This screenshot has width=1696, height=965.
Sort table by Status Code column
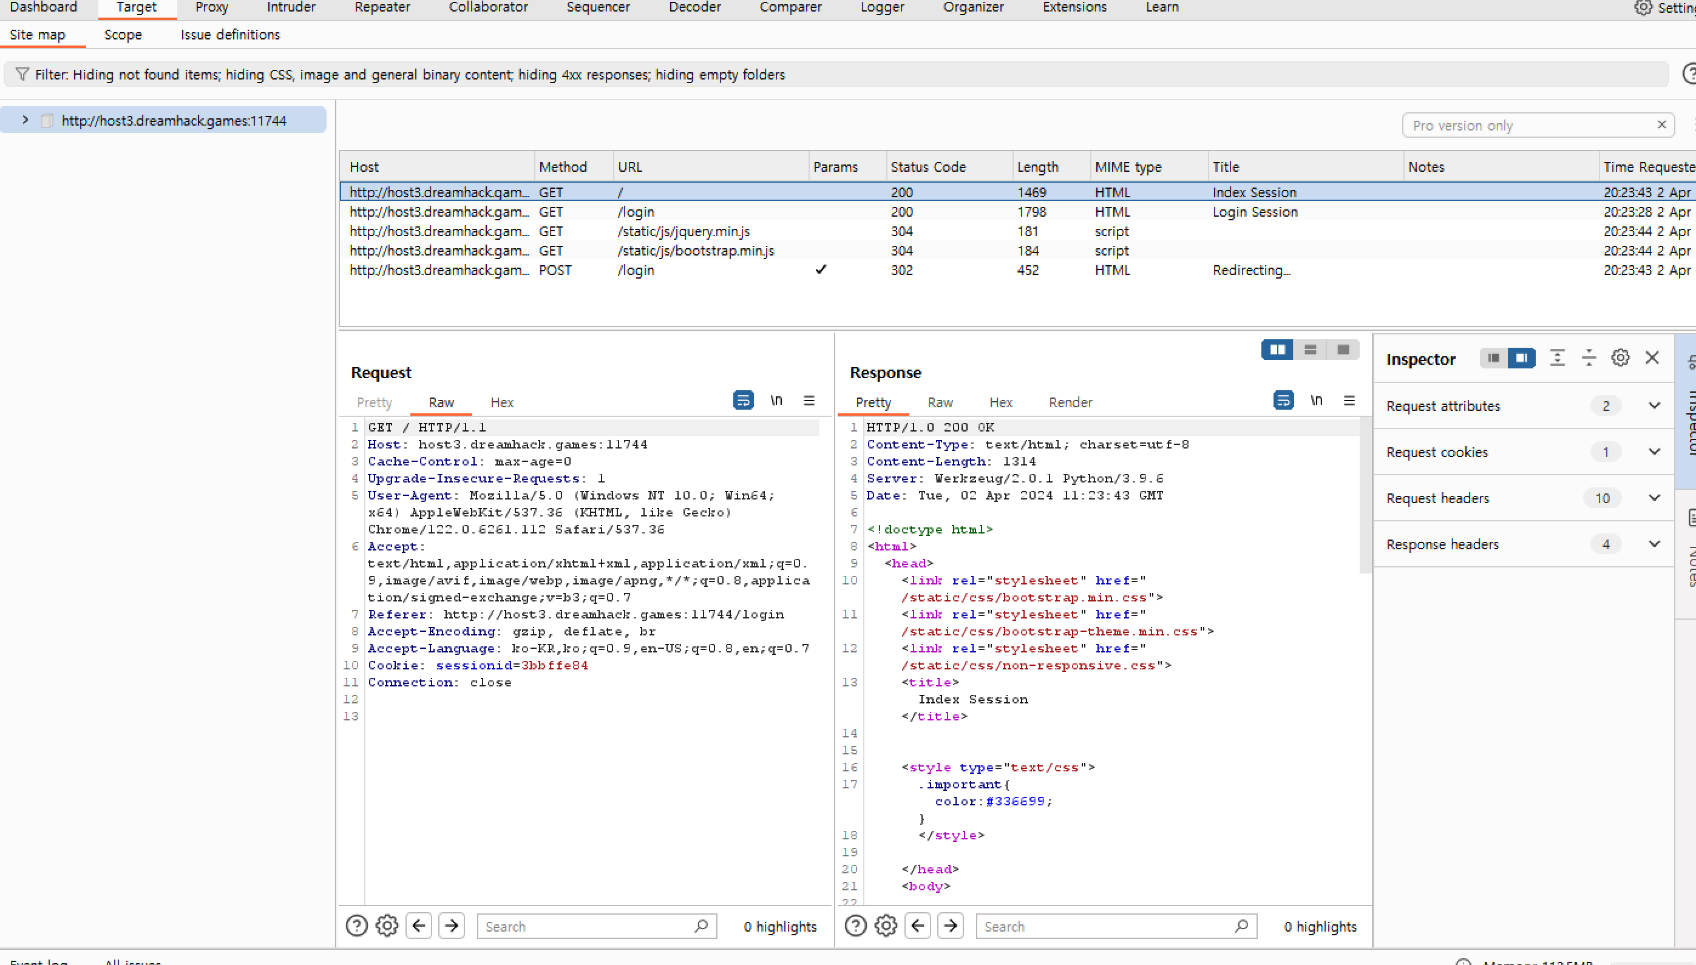point(928,167)
